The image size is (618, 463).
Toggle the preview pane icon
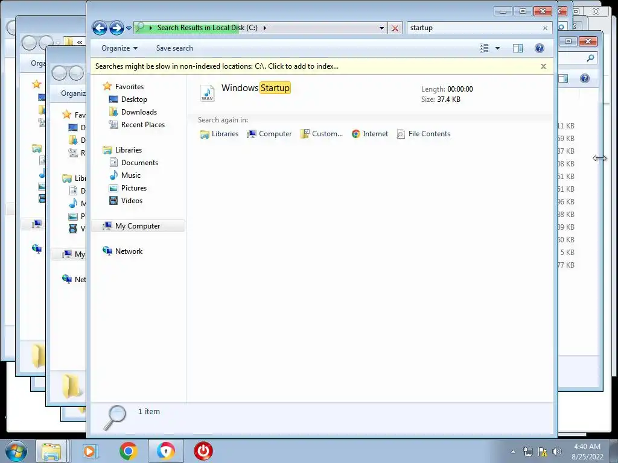click(517, 48)
